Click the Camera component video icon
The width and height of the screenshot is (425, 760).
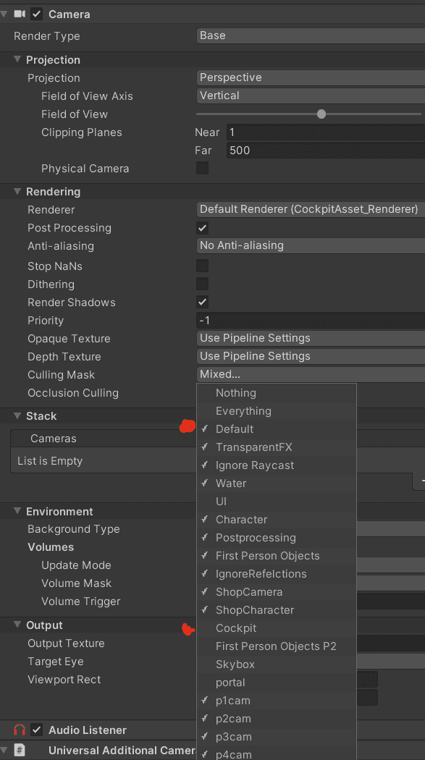20,14
